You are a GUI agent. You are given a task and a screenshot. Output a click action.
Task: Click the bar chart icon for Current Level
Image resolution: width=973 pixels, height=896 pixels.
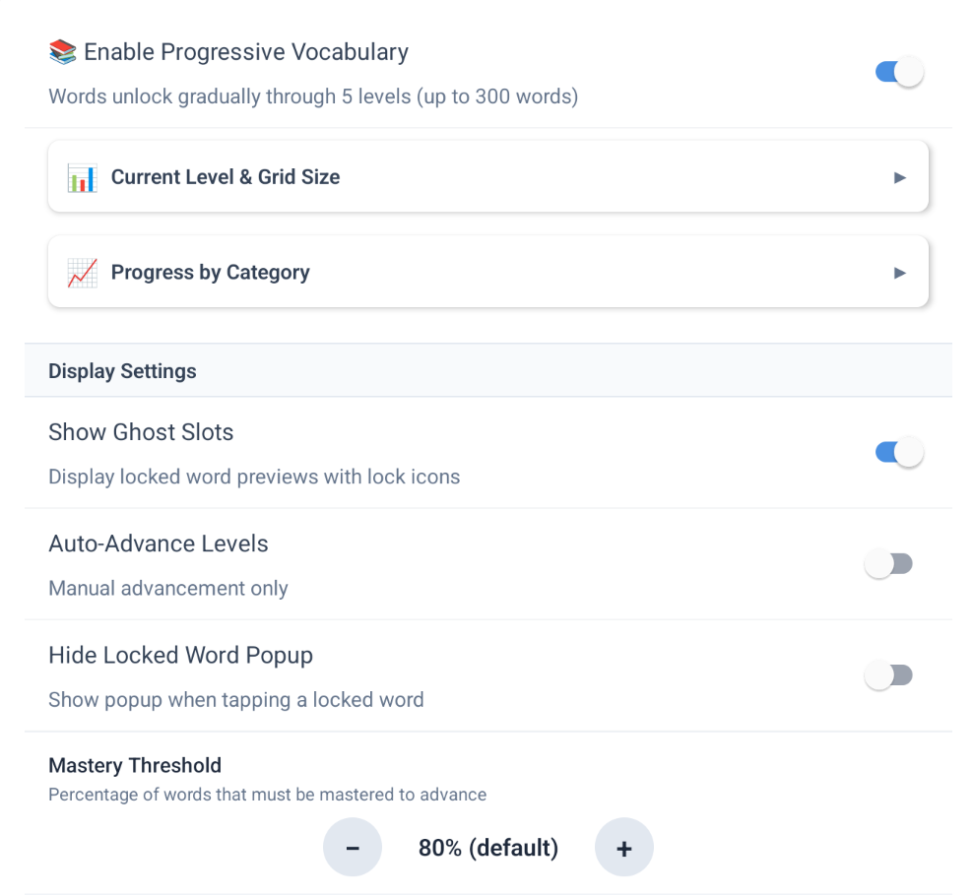coord(82,178)
